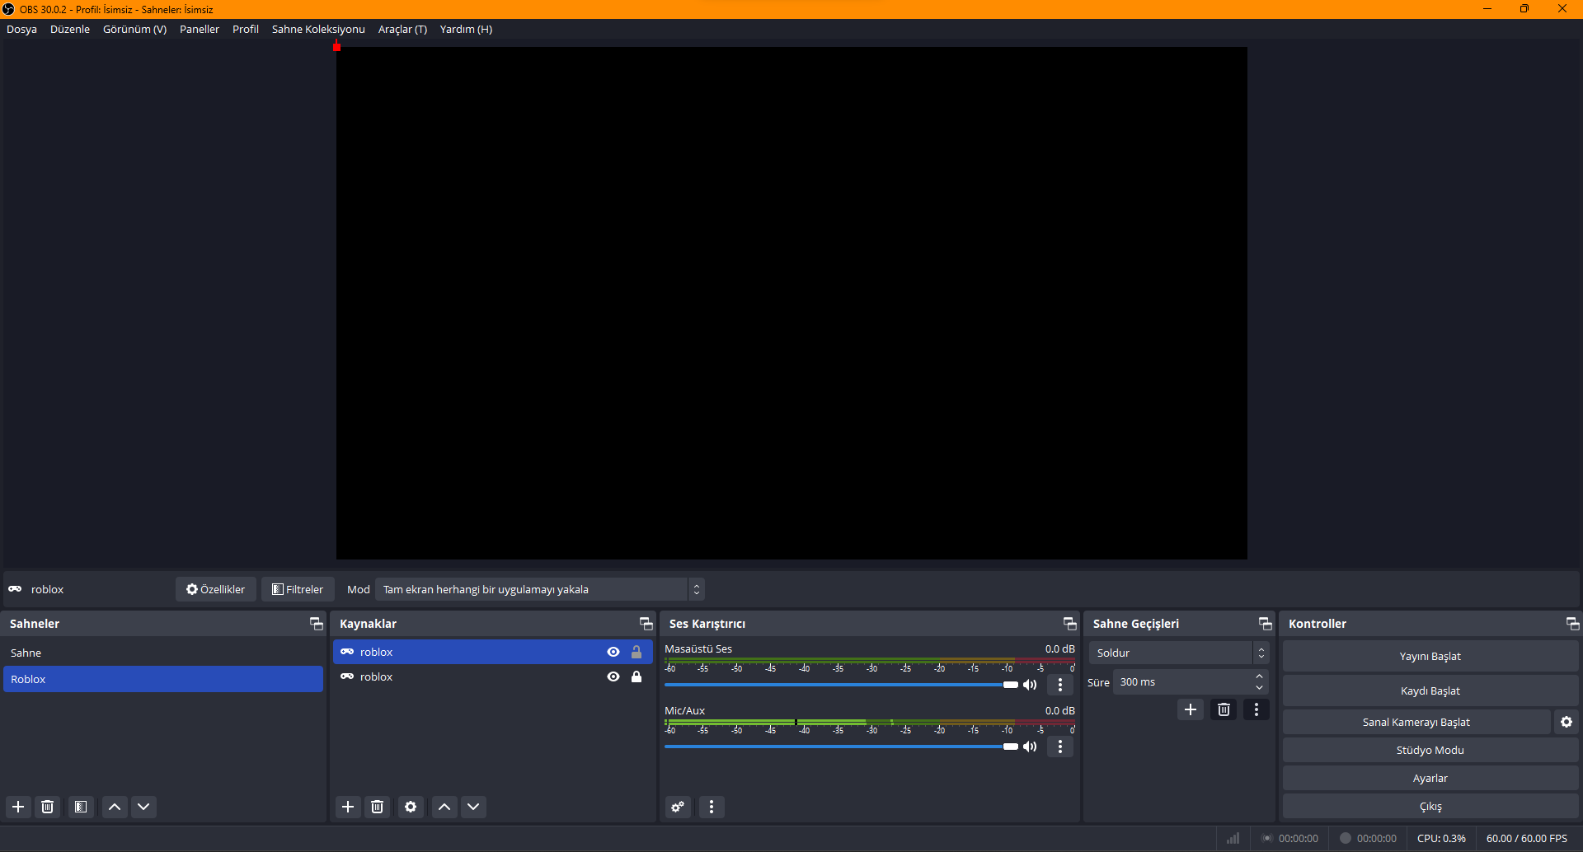This screenshot has width=1583, height=852.
Task: Open source properties gear in Kaynaklar panel
Action: [x=411, y=807]
